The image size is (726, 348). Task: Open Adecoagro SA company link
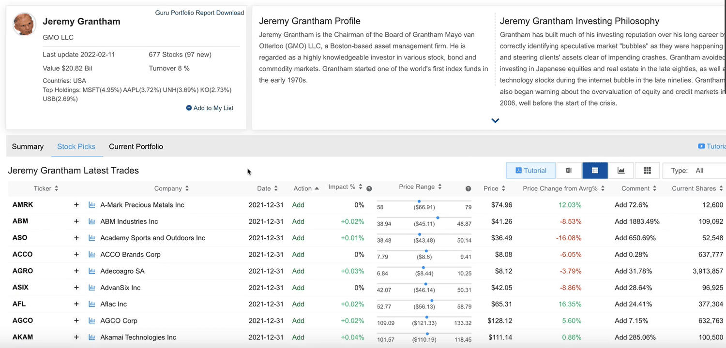(x=122, y=271)
